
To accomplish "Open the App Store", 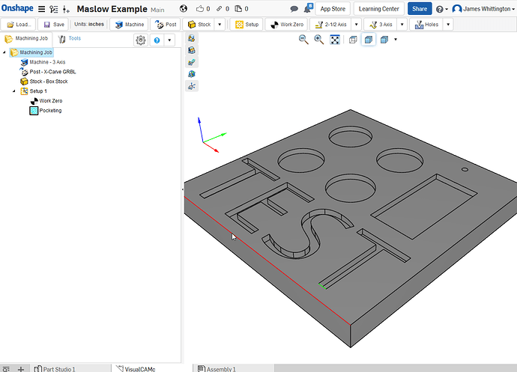I will (333, 9).
